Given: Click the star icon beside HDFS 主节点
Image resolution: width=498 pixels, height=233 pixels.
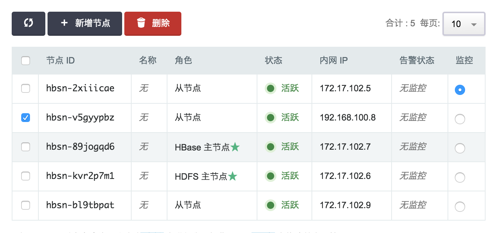Looking at the screenshot, I should click(x=233, y=176).
